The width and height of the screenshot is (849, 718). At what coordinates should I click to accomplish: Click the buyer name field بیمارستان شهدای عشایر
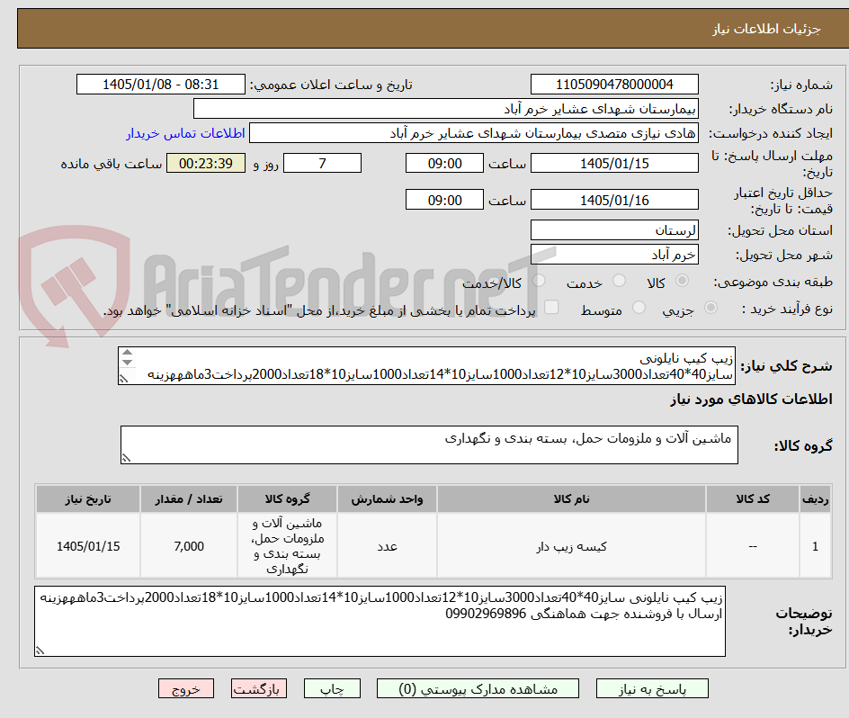(445, 109)
